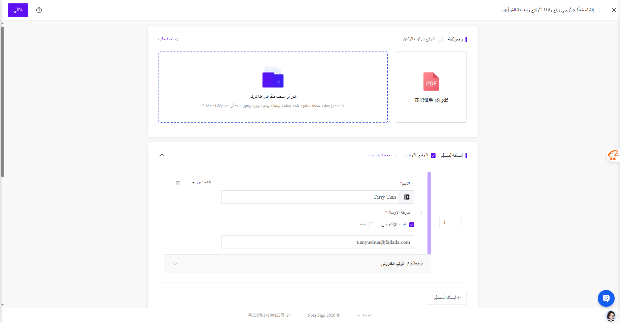Open the مُخصّص role dropdown
This screenshot has width=620, height=323.
pos(202,182)
